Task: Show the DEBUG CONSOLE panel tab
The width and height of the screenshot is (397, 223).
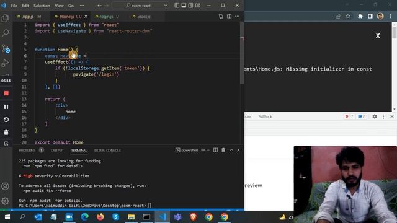Action: [x=107, y=150]
